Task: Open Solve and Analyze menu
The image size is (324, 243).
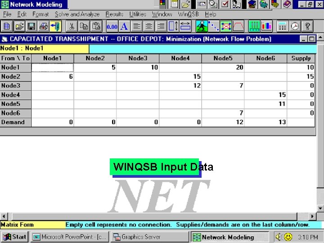Action: tap(77, 14)
